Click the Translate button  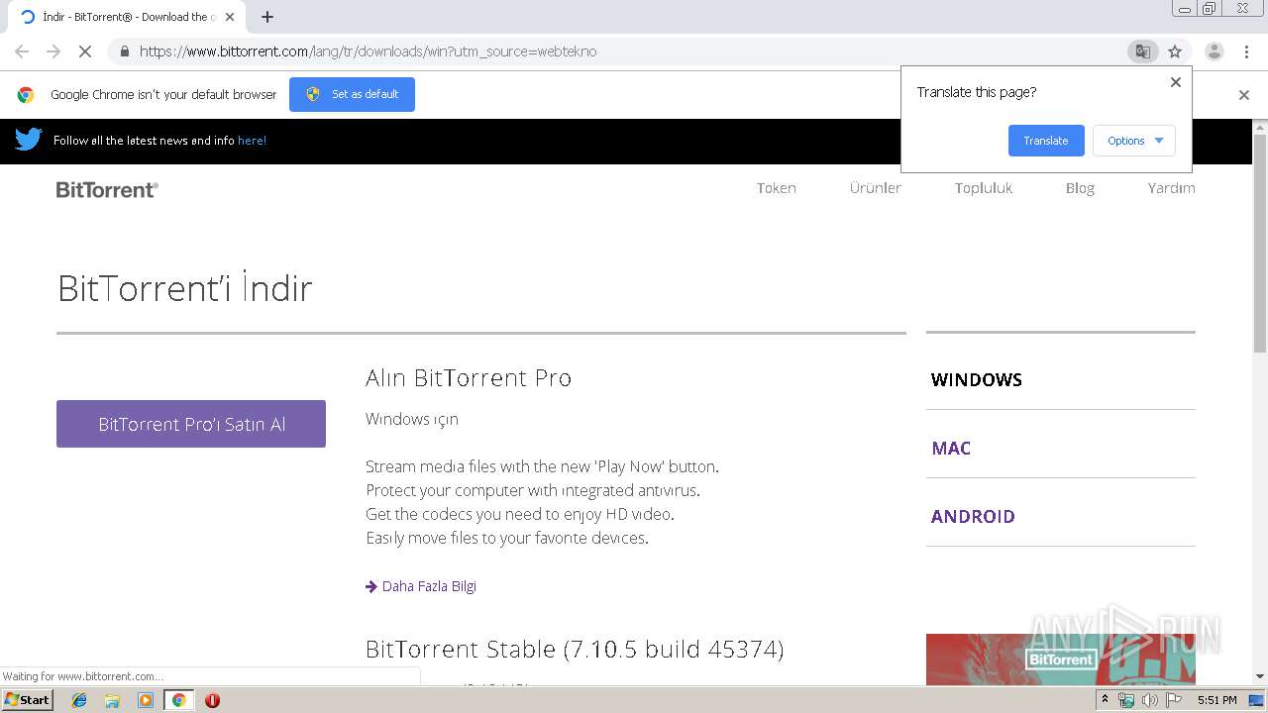pos(1046,141)
